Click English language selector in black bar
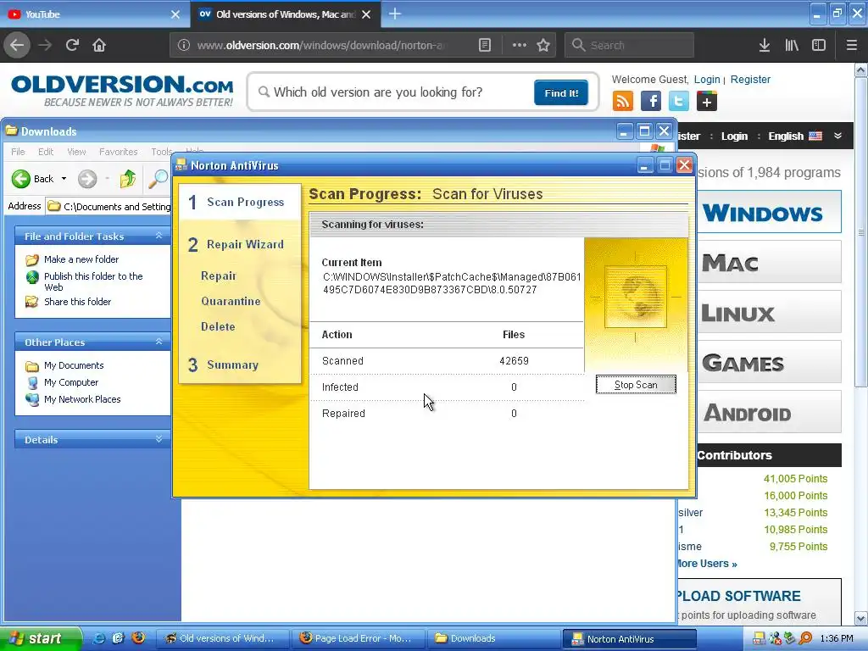This screenshot has width=868, height=651. [794, 136]
